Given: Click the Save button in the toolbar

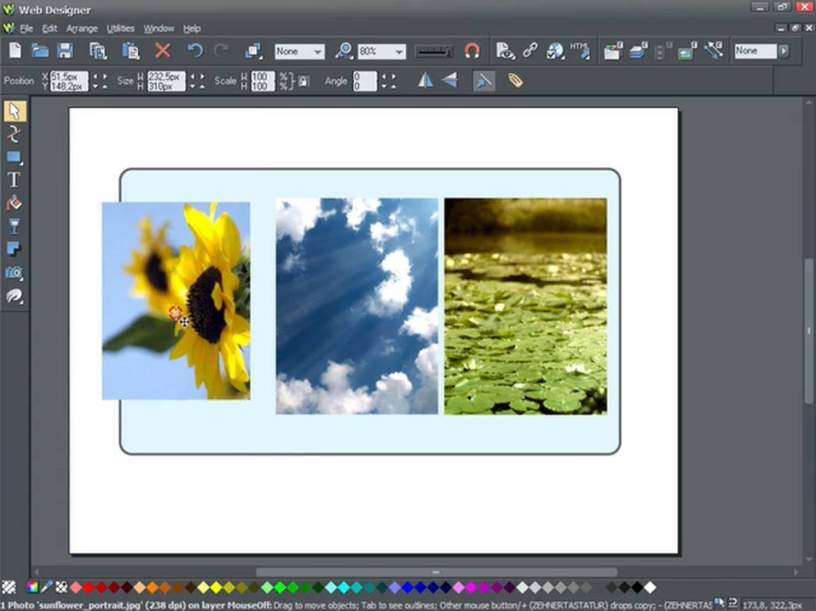Looking at the screenshot, I should point(66,50).
